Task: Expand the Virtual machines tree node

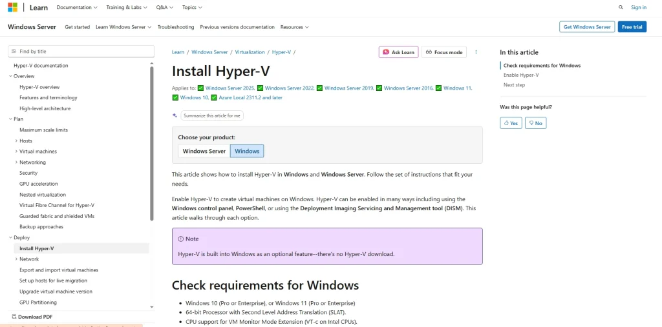Action: (16, 152)
